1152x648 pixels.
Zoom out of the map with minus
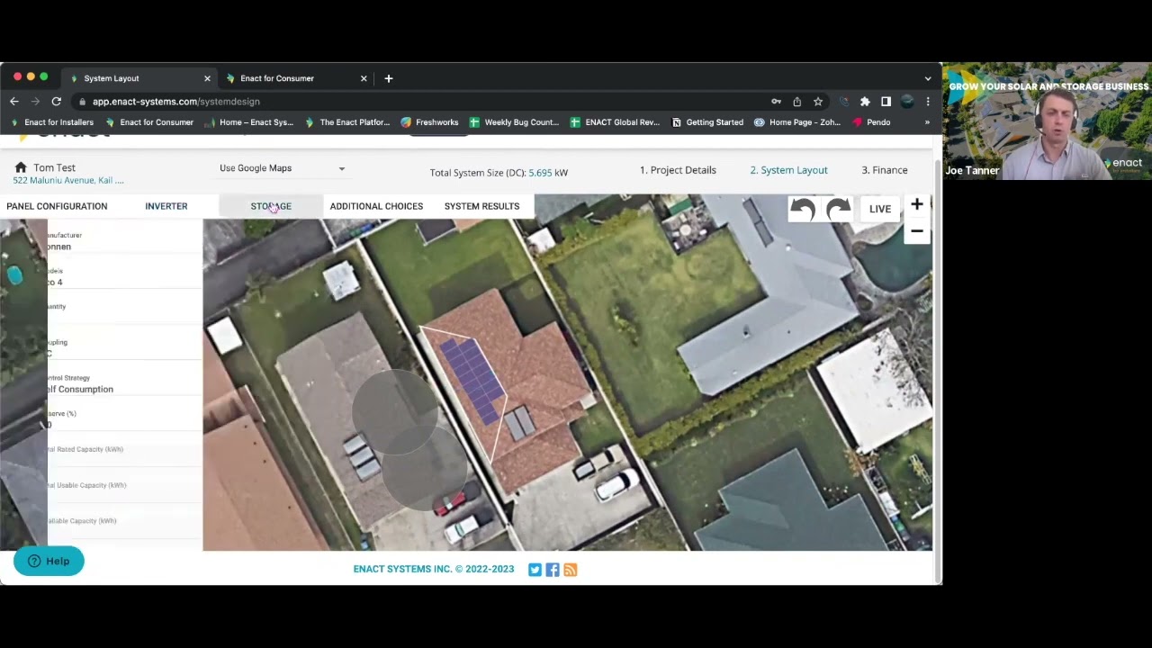pos(916,231)
